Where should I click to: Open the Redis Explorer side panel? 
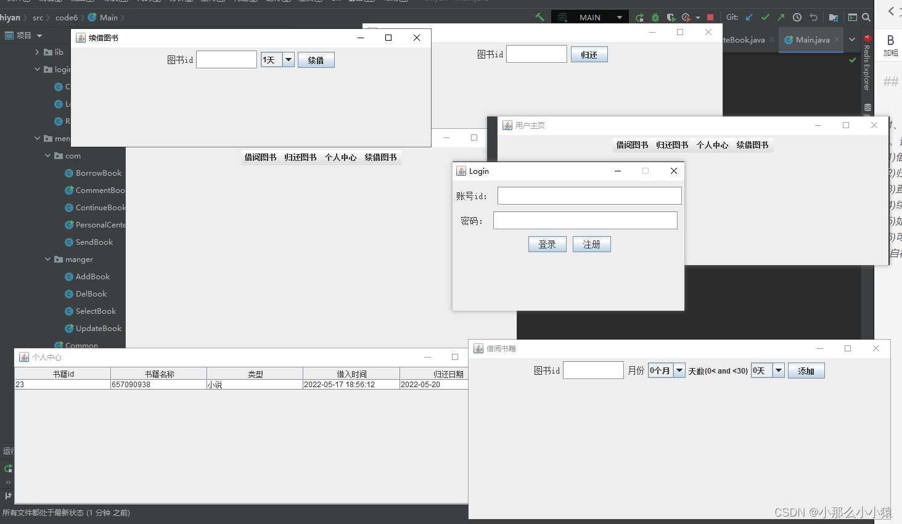(x=867, y=62)
